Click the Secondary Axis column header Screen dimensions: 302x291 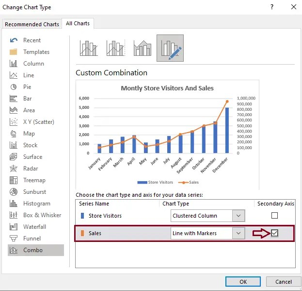[276, 204]
